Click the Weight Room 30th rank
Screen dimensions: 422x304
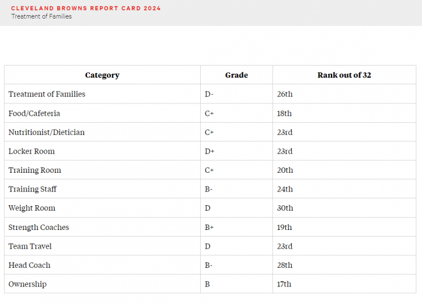click(x=285, y=208)
